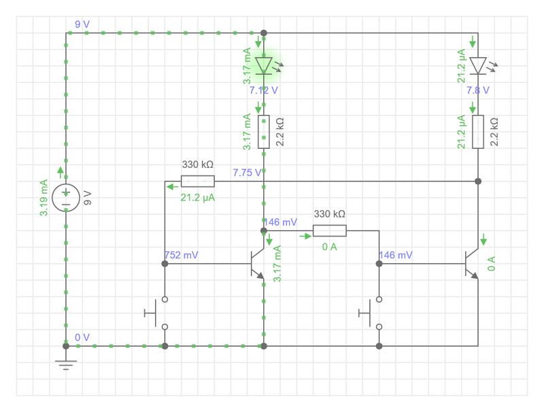Viewport: 544px width, 412px height.
Task: Select the unlit LED on the right branch
Action: coord(478,66)
